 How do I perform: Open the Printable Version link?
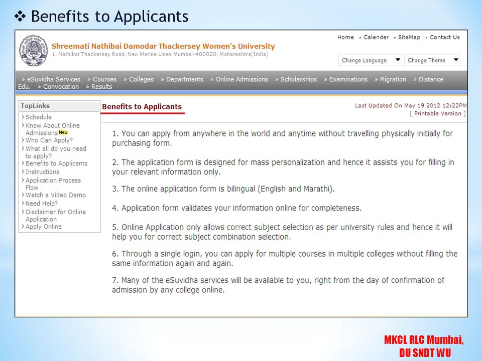click(x=438, y=114)
